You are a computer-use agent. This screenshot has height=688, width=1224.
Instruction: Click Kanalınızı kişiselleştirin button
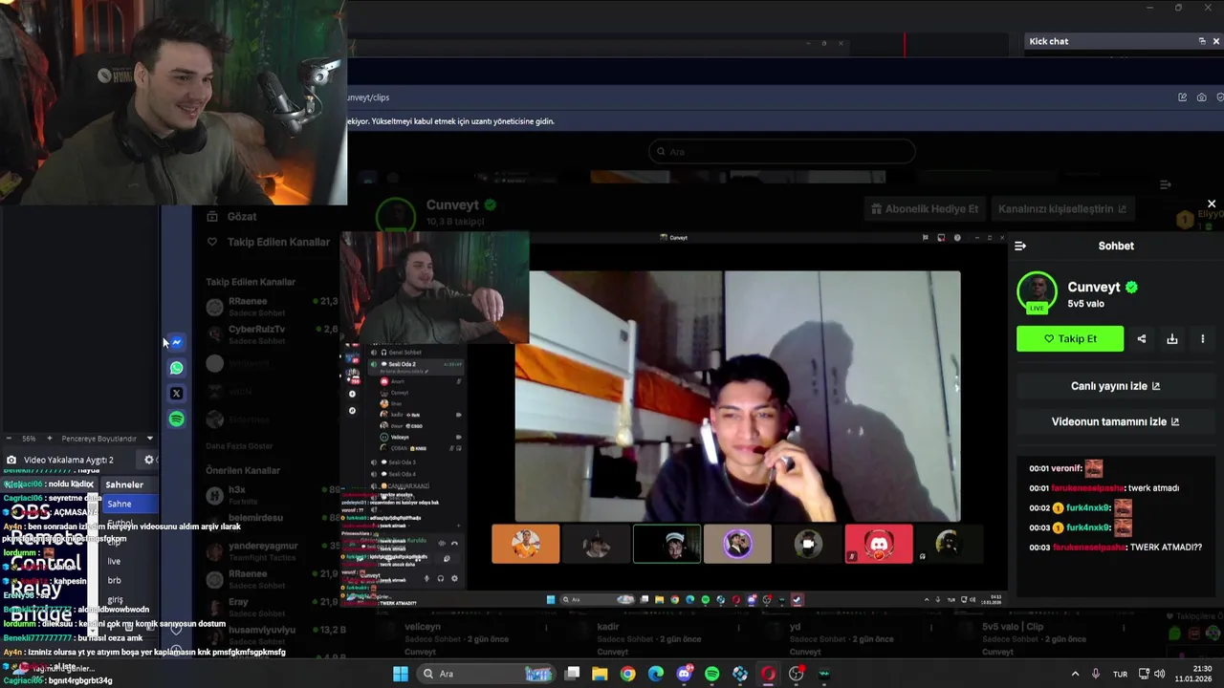1062,208
